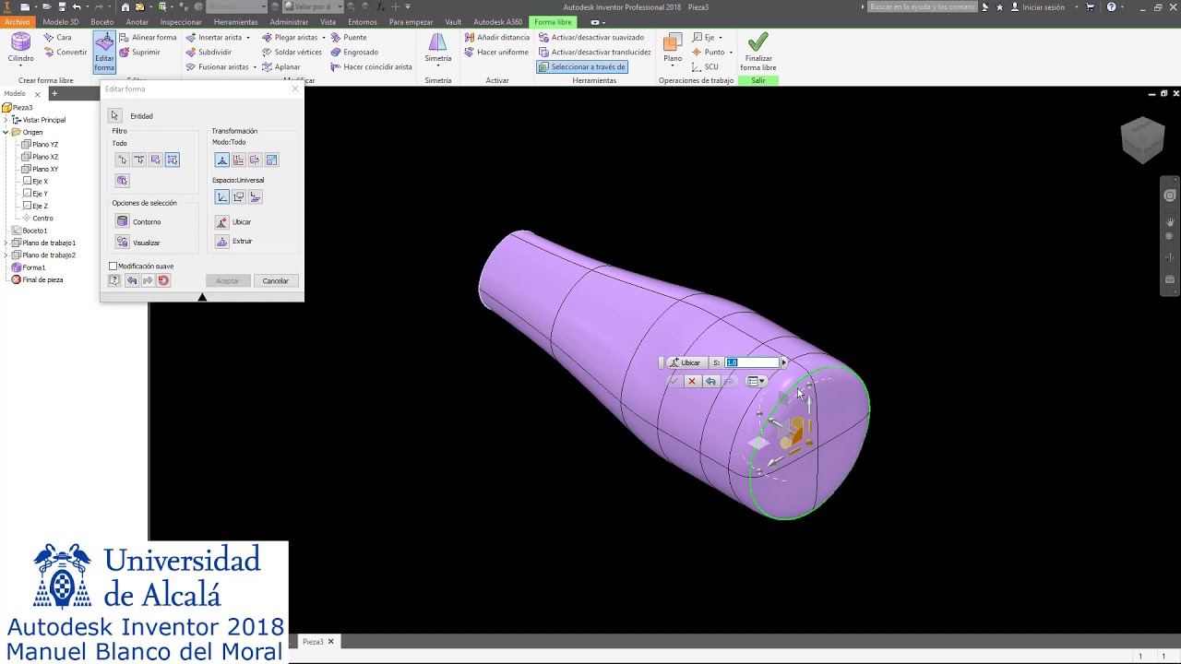The width and height of the screenshot is (1181, 664).
Task: Select the Puente tool
Action: click(x=349, y=38)
